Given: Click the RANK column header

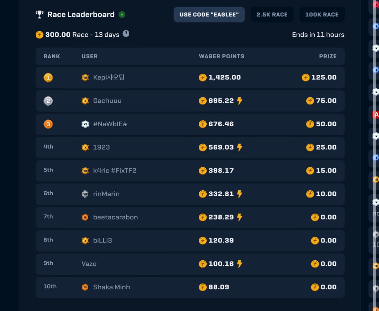Looking at the screenshot, I should click(x=52, y=56).
